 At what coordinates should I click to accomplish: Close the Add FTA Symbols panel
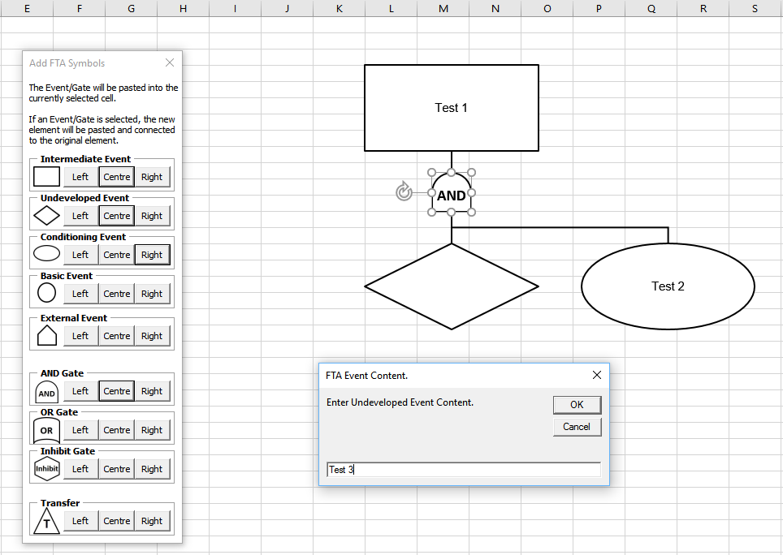click(x=170, y=63)
